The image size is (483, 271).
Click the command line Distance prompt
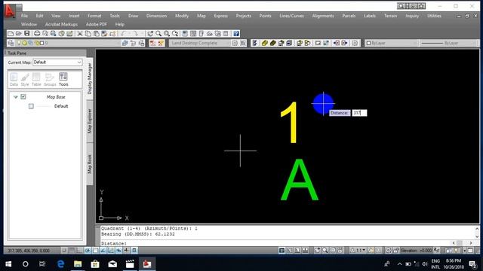coord(114,243)
